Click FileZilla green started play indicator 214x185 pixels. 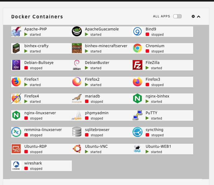coord(147,68)
